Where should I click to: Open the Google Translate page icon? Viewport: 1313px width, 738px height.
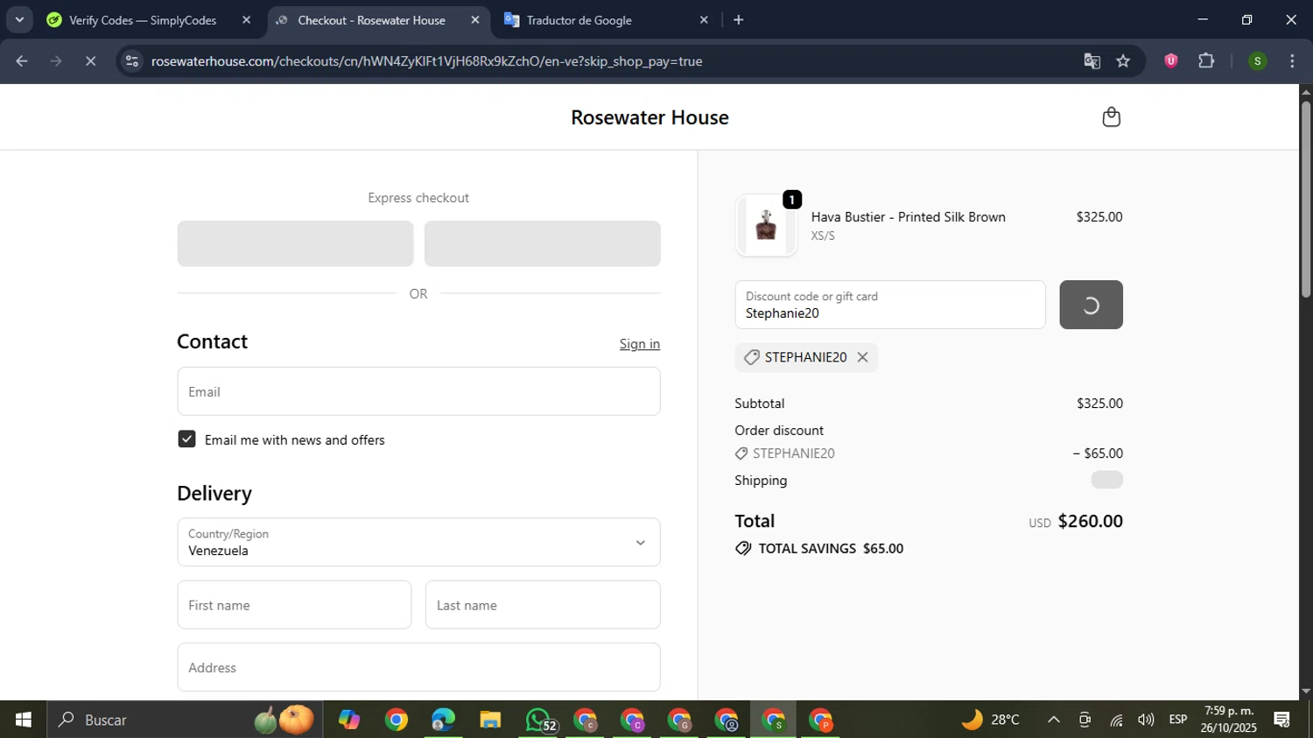(x=1092, y=61)
